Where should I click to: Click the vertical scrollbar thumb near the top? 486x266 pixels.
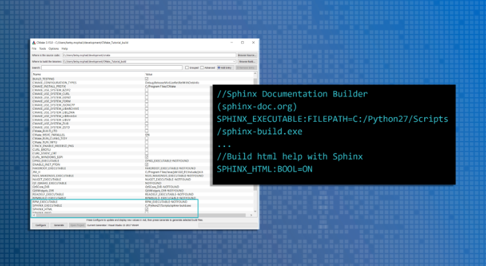[255, 81]
